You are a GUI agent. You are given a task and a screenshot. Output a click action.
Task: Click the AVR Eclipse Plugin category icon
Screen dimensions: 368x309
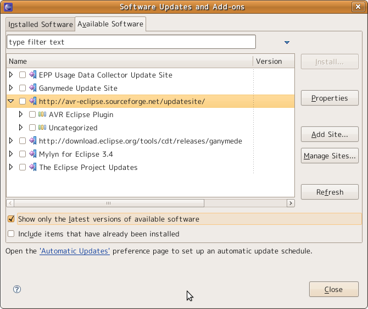tap(42, 114)
